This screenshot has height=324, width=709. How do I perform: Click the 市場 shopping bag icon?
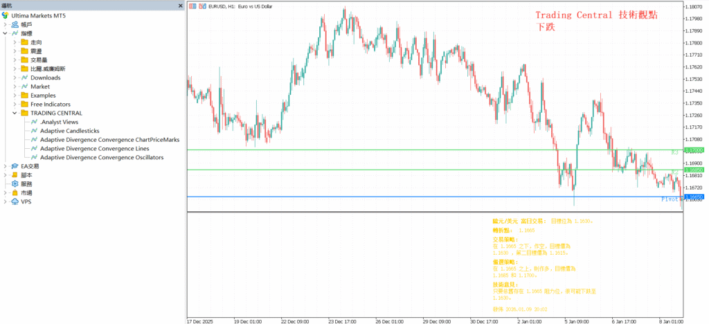15,192
